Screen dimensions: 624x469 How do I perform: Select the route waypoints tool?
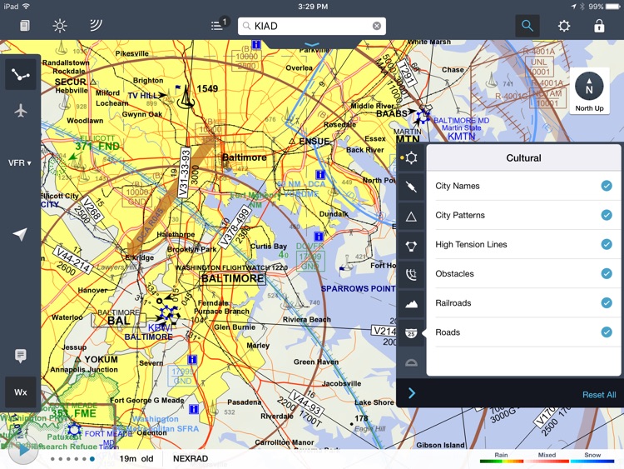click(21, 74)
